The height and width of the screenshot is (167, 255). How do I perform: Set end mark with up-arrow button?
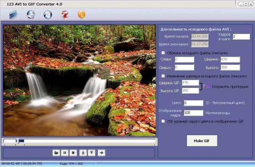(x=91, y=153)
